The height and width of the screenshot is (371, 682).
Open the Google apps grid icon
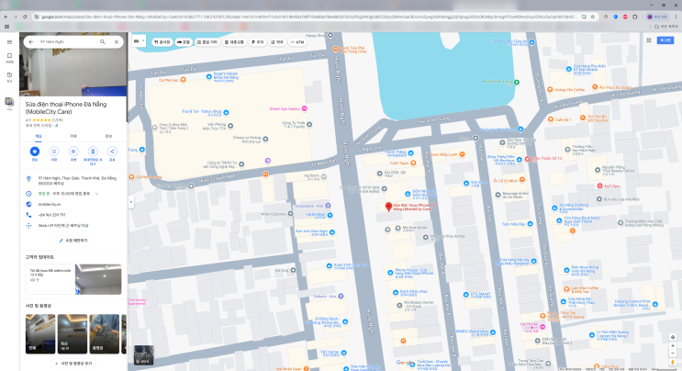(x=649, y=40)
